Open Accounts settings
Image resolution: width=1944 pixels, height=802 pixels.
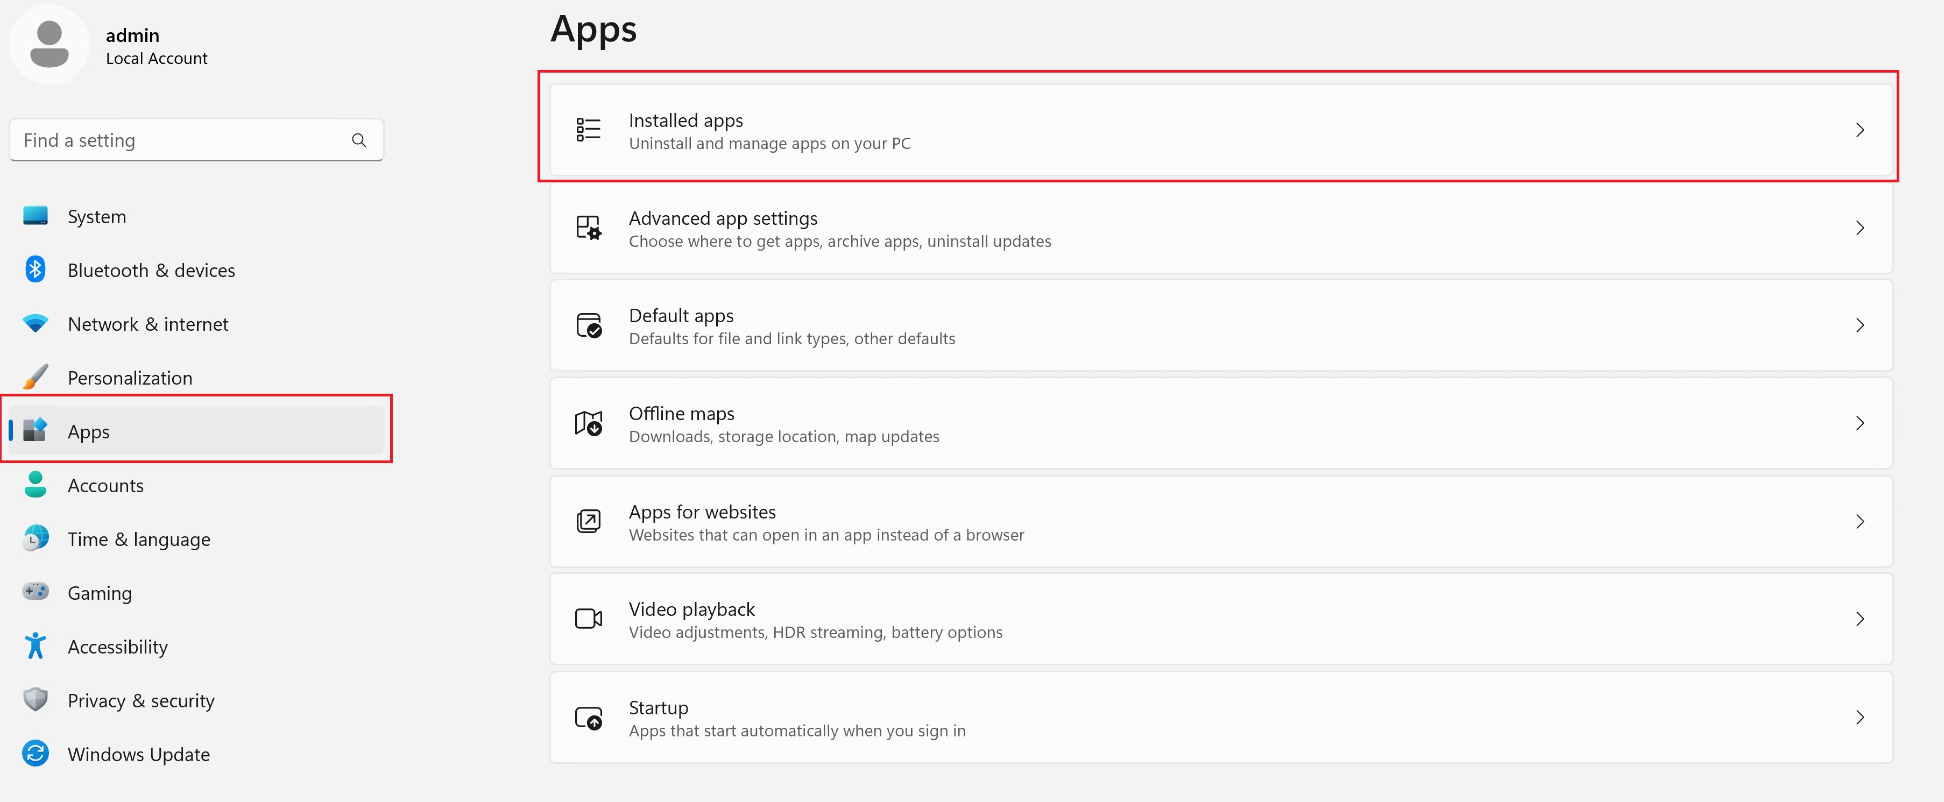(105, 485)
